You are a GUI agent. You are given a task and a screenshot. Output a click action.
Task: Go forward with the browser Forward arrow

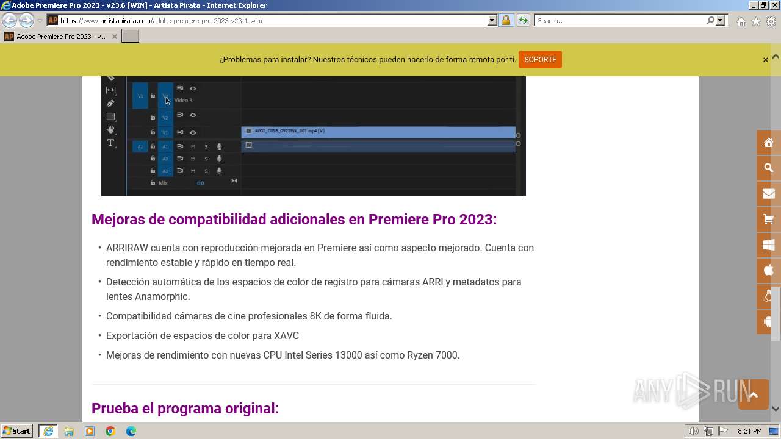pyautogui.click(x=26, y=20)
